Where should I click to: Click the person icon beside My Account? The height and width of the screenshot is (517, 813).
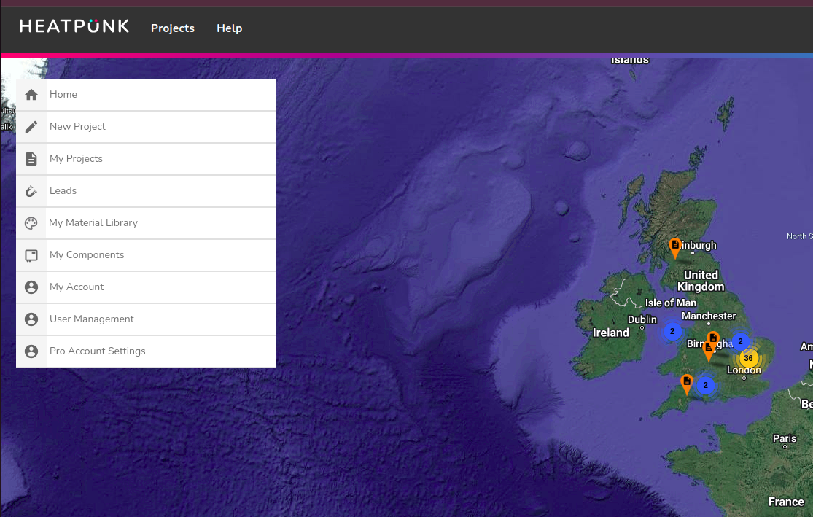point(31,287)
